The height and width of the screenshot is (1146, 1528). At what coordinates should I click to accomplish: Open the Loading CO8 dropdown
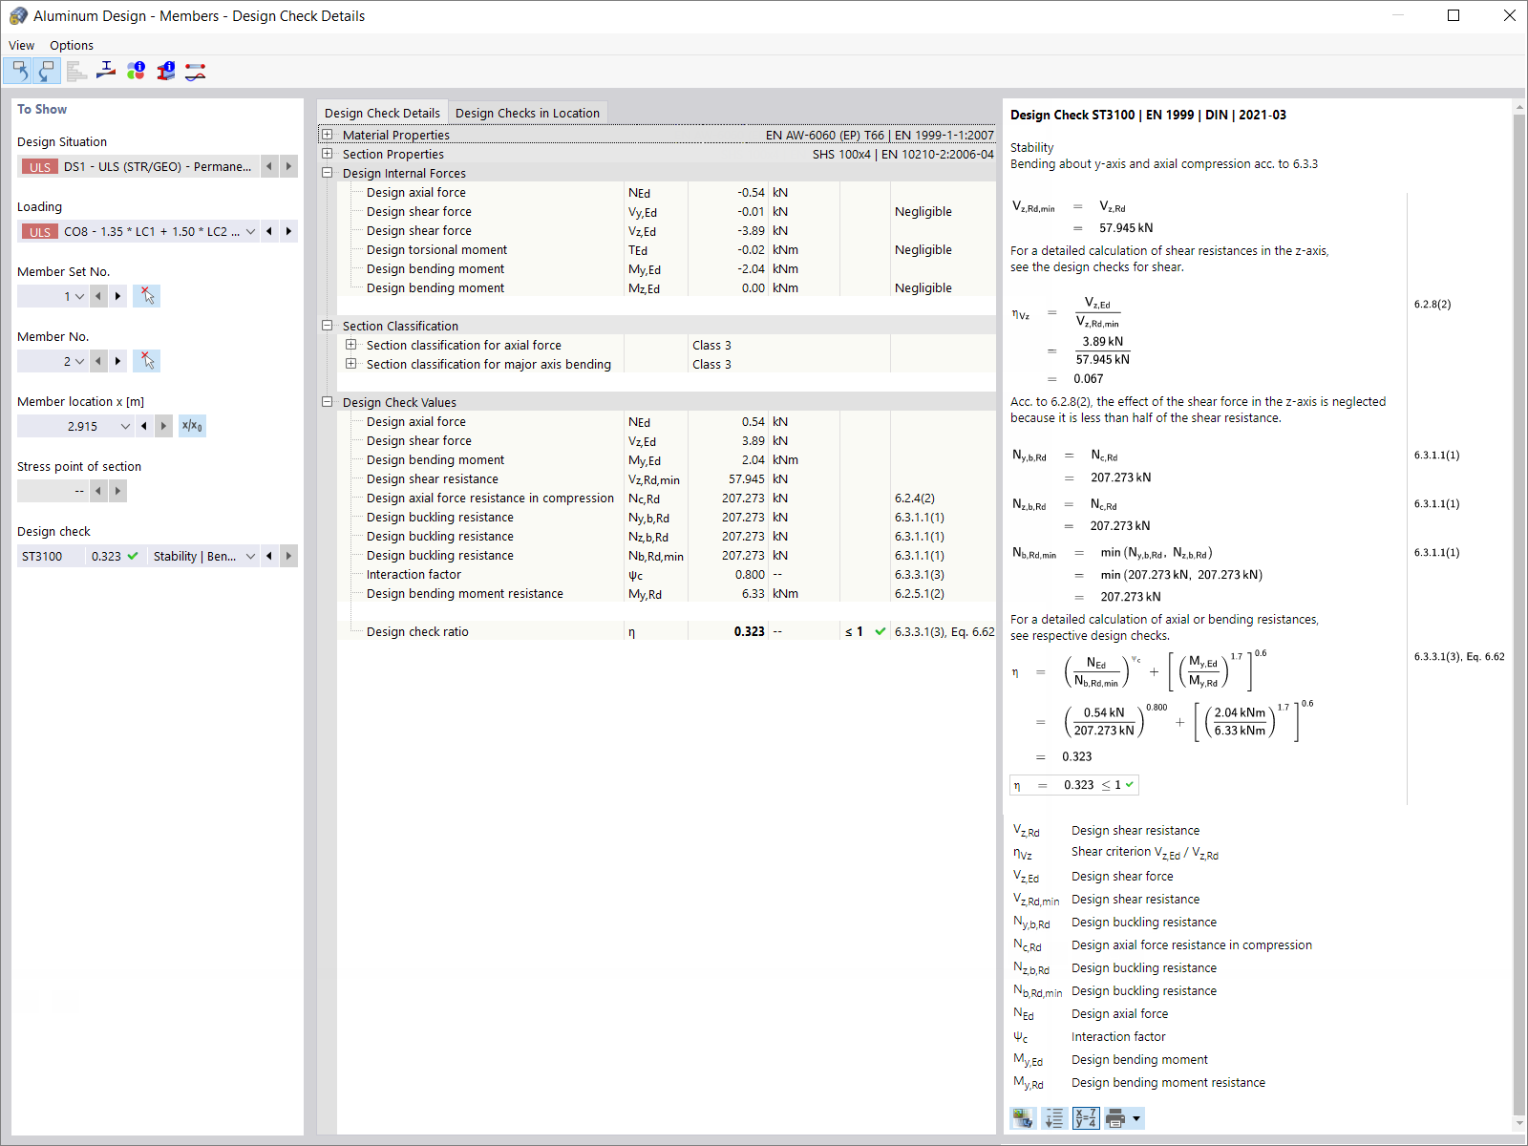click(250, 231)
